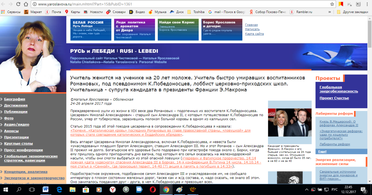
Task: Launch Microsoft Edge from the taskbar
Action: click(x=59, y=189)
